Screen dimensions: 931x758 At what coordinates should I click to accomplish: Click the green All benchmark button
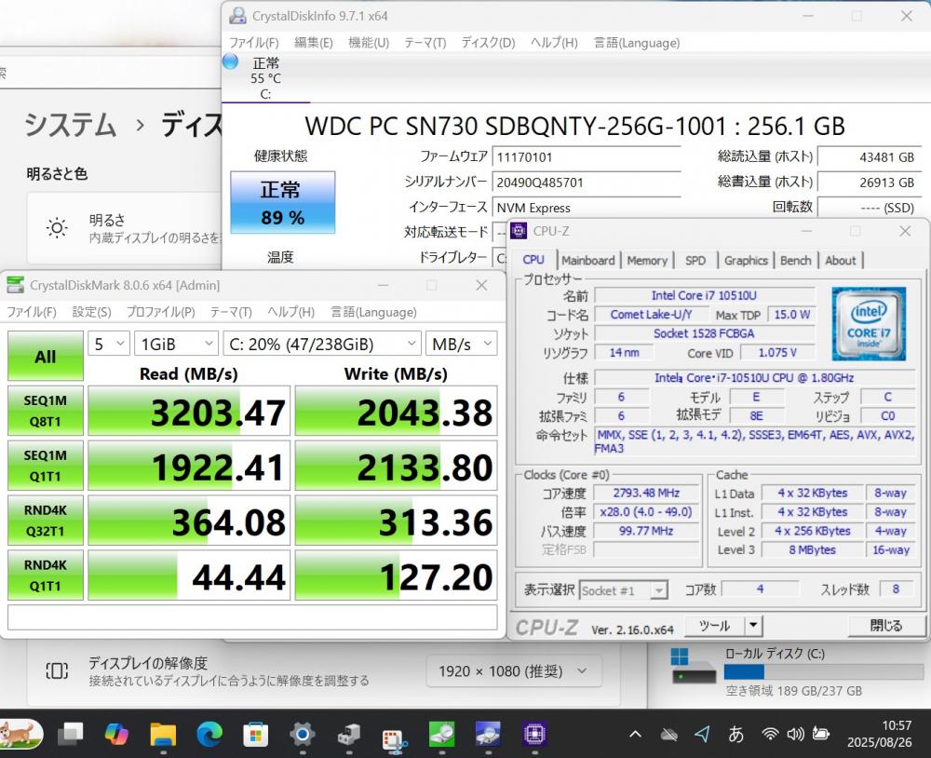tap(45, 356)
